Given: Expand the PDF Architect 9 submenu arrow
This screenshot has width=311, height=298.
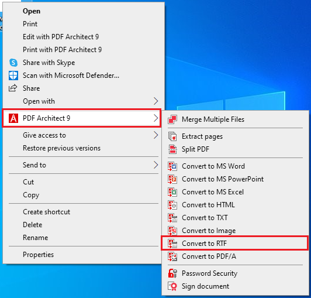Looking at the screenshot, I should coord(156,118).
